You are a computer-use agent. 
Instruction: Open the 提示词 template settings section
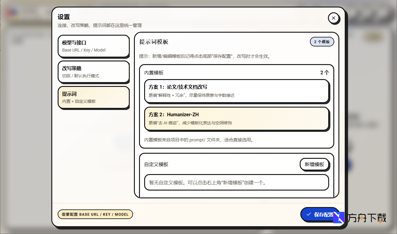[x=93, y=97]
